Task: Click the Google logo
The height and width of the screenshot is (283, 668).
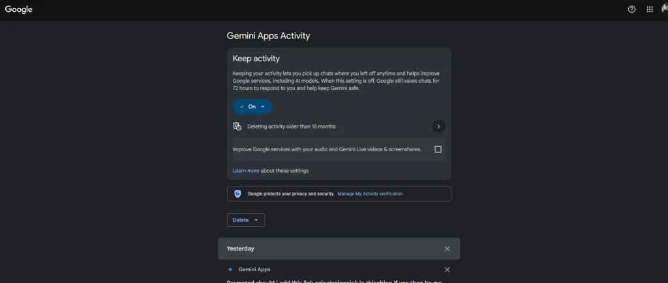Action: (19, 9)
